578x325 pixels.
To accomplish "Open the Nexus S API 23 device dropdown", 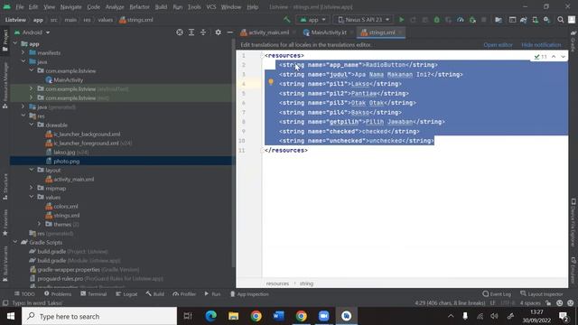I will pyautogui.click(x=364, y=20).
